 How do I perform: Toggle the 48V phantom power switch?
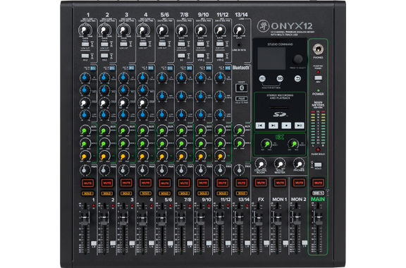coord(318,78)
